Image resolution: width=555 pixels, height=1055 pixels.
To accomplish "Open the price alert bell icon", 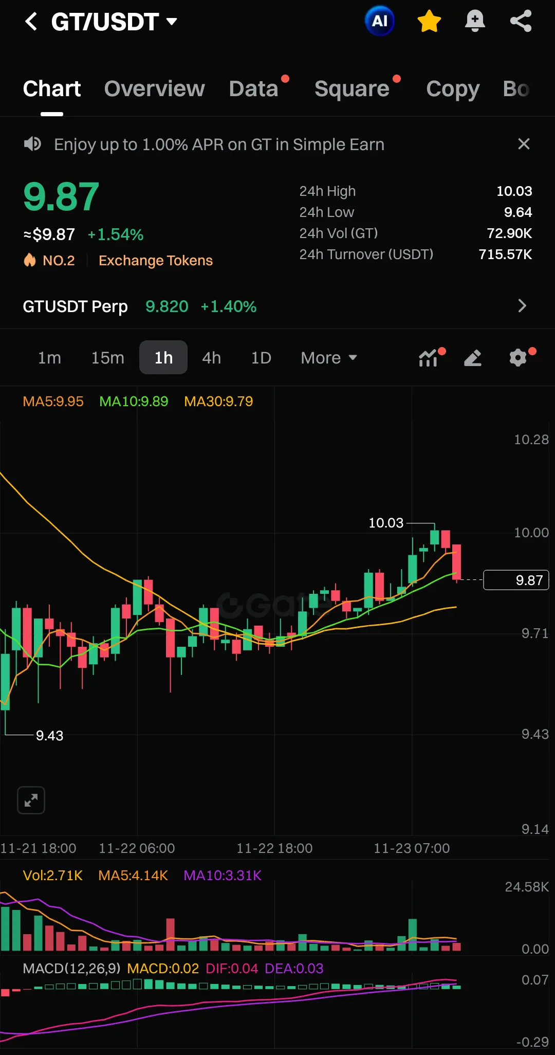I will [475, 21].
